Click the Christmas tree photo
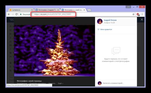151x93 pixels. coord(54,51)
